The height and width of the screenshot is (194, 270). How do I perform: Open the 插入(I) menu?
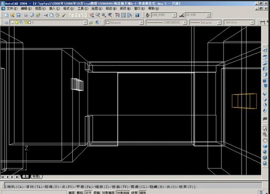point(54,8)
